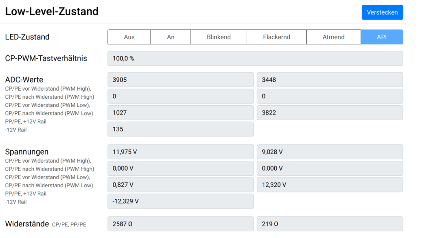Choose Flackernd LED state
Image resolution: width=426 pixels, height=238 pixels.
tap(276, 37)
